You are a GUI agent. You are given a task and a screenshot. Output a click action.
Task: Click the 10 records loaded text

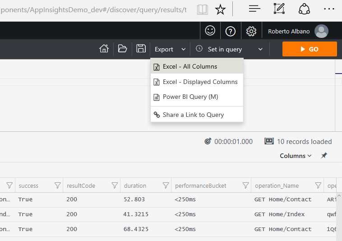coord(304,142)
